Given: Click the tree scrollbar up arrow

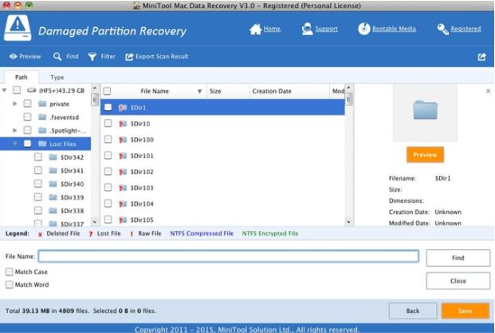Looking at the screenshot, I should (x=94, y=88).
